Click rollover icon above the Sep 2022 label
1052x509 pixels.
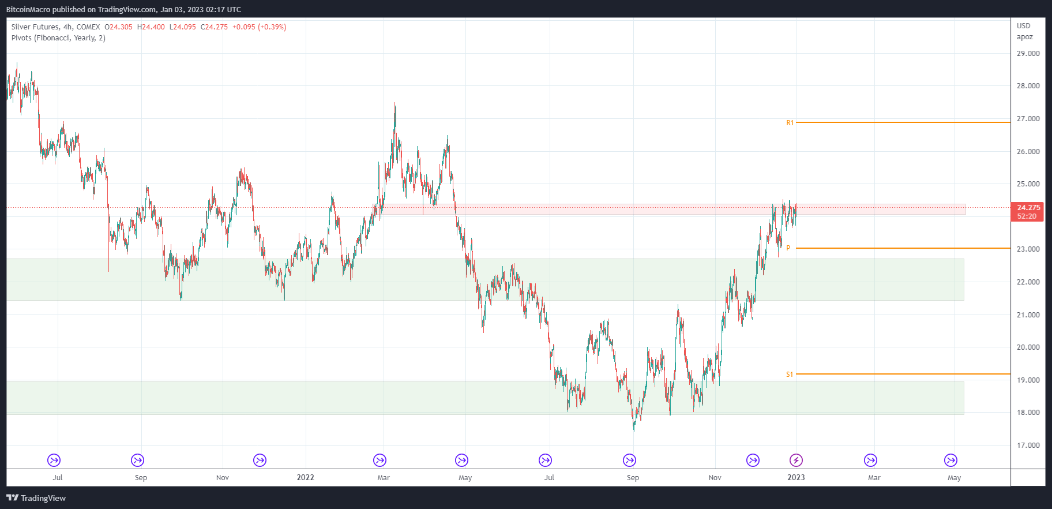coord(629,460)
